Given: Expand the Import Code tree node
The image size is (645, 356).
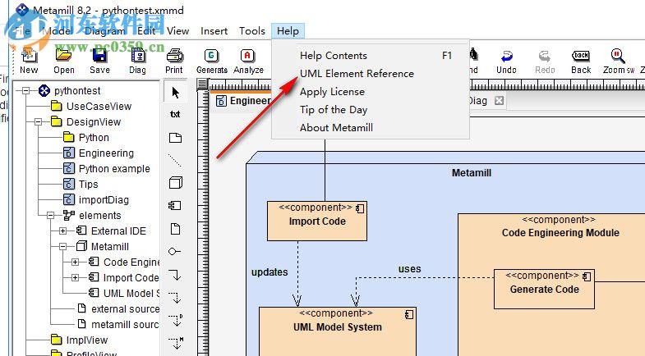Looking at the screenshot, I should 76,278.
